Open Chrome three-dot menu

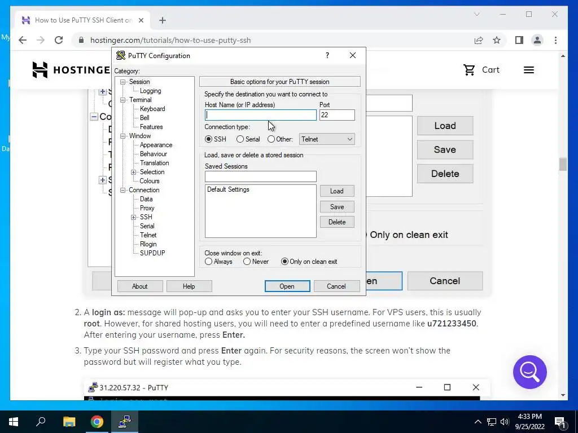pos(555,40)
